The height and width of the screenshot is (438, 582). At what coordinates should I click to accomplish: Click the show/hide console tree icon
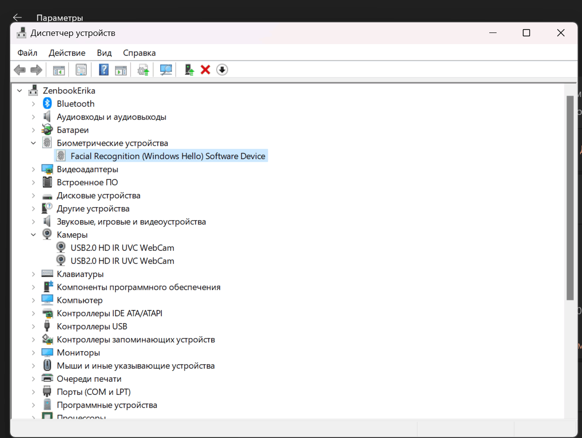click(x=59, y=70)
